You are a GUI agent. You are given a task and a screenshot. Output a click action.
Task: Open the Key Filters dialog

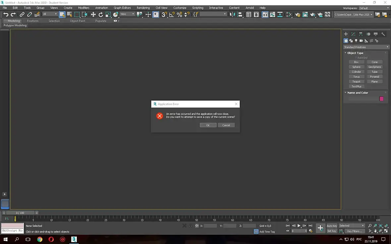[x=355, y=231]
